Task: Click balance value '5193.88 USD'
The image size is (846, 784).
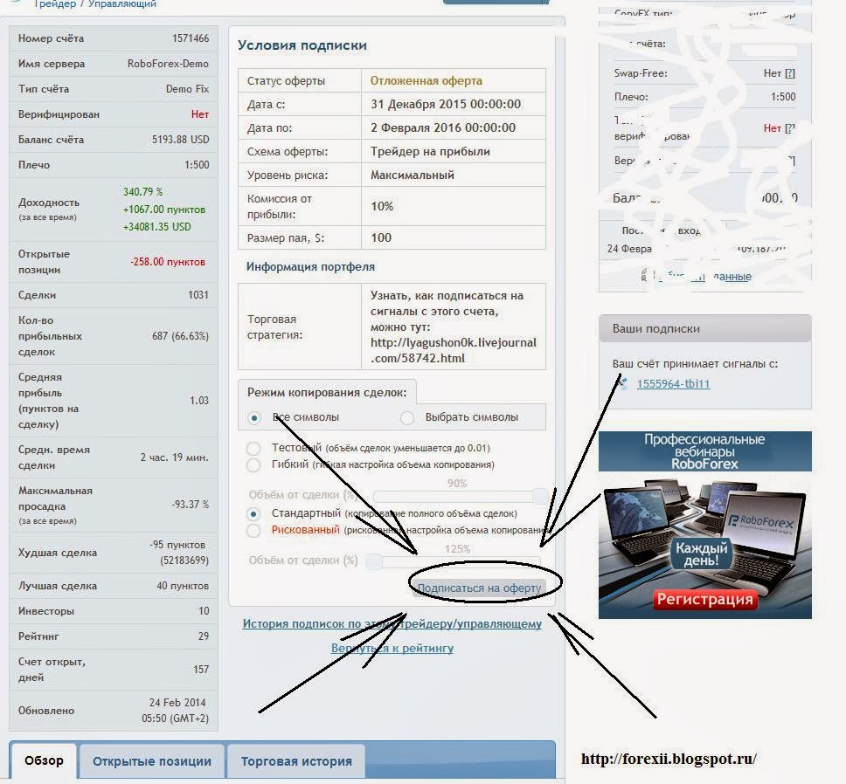Action: (x=180, y=140)
